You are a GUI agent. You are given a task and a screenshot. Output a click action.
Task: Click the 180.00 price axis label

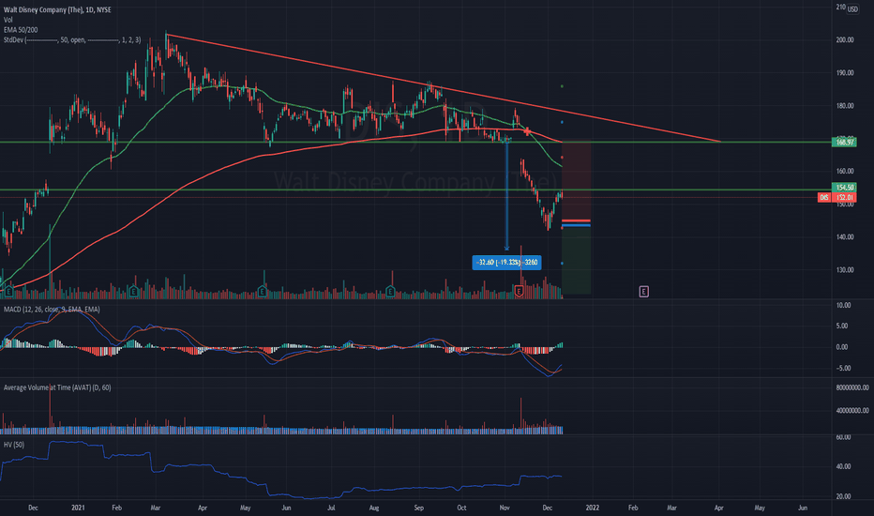[x=844, y=105]
